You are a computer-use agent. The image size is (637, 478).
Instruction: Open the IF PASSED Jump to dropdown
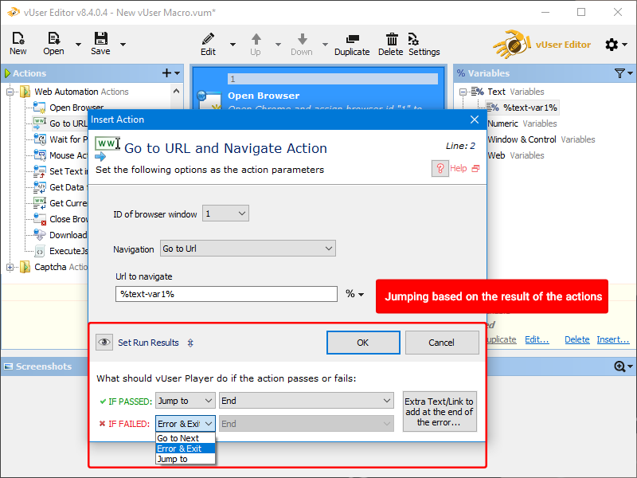pos(186,401)
